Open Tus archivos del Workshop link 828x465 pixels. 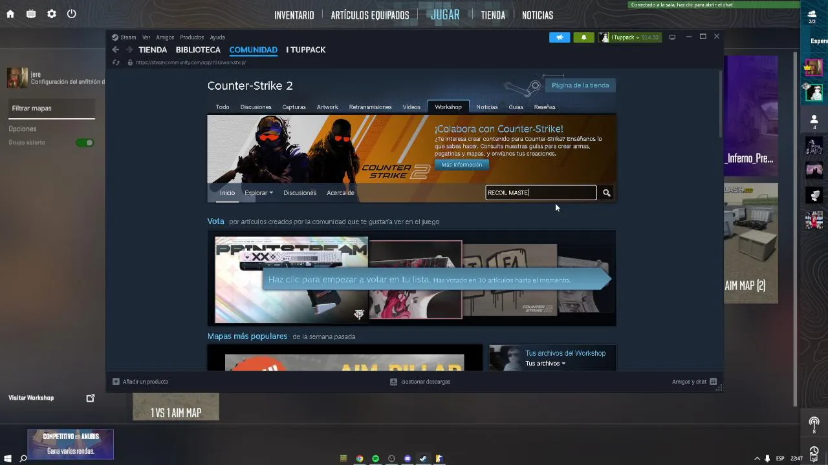565,353
